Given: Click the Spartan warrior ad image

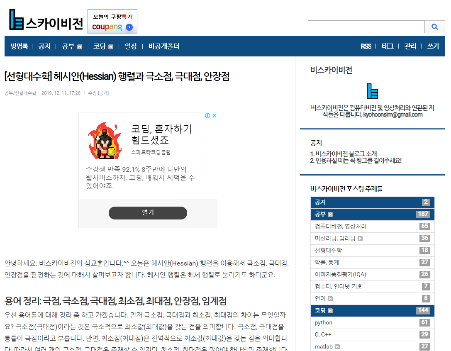Looking at the screenshot, I should [x=105, y=140].
